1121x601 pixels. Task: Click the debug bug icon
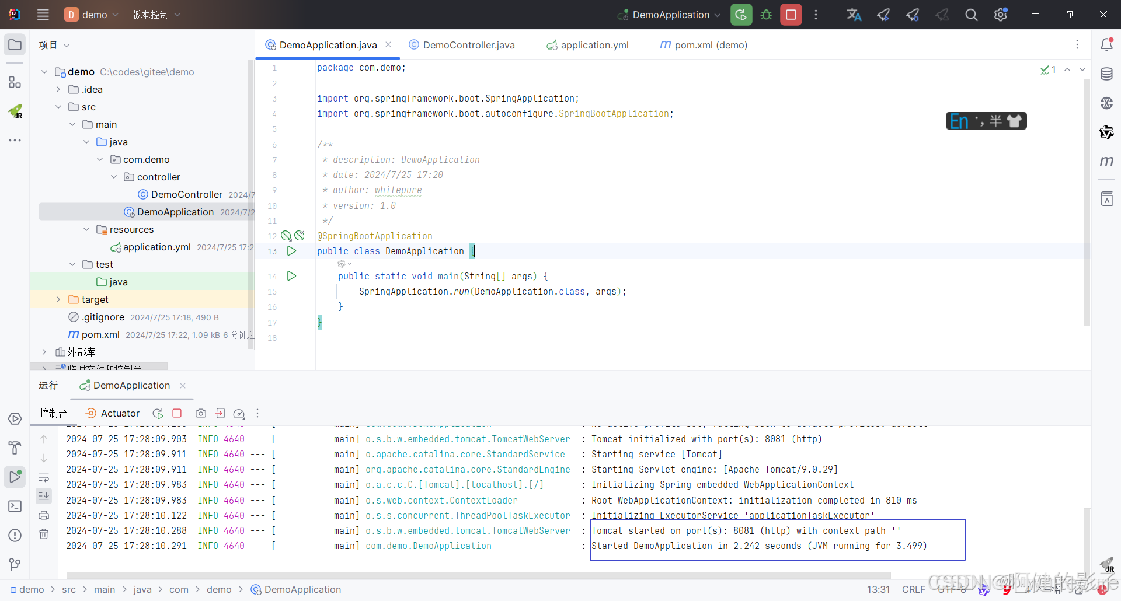pos(767,15)
